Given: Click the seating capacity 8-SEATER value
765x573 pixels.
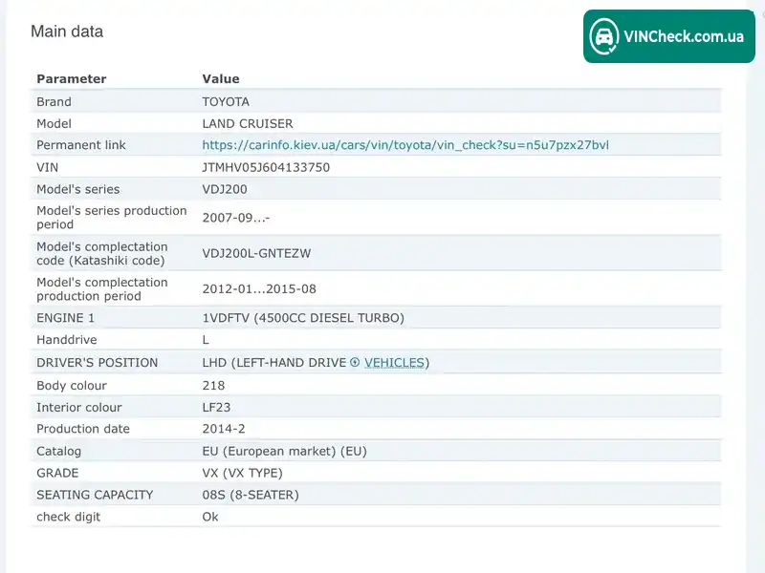Looking at the screenshot, I should [251, 495].
